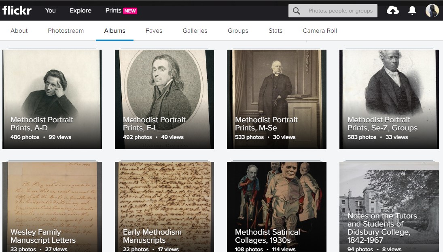Open the Explore menu
The width and height of the screenshot is (443, 252).
coord(80,11)
